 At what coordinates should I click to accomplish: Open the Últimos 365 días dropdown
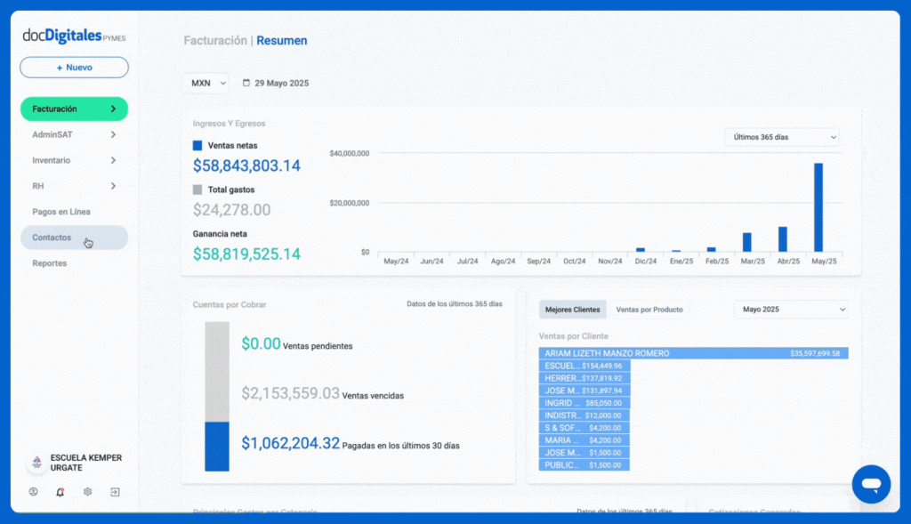coord(782,137)
